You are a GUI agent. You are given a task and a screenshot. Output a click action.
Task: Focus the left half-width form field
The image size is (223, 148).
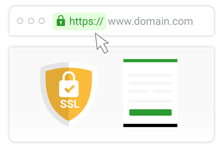coord(138,91)
